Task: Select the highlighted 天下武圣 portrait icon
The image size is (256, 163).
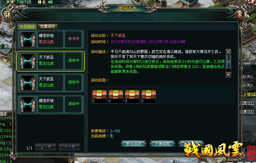Action: pyautogui.click(x=28, y=61)
